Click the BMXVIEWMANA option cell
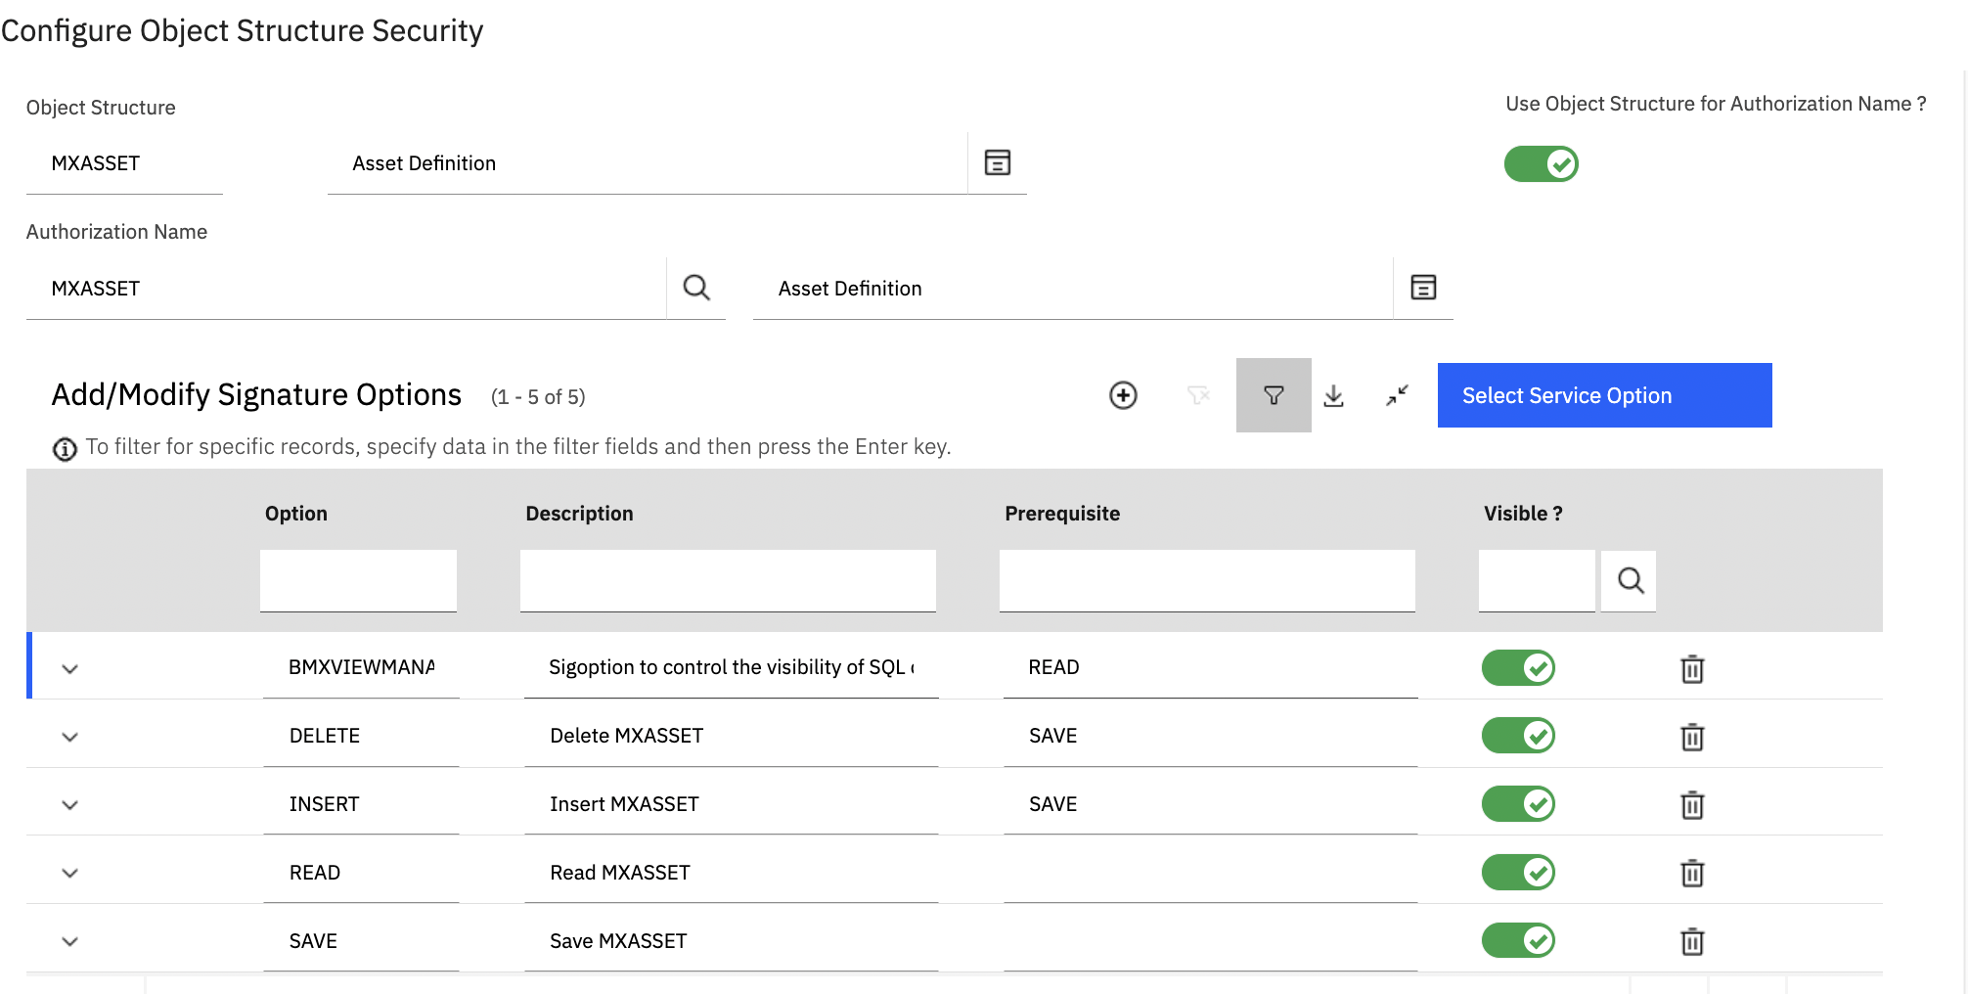The image size is (1968, 994). 361,667
